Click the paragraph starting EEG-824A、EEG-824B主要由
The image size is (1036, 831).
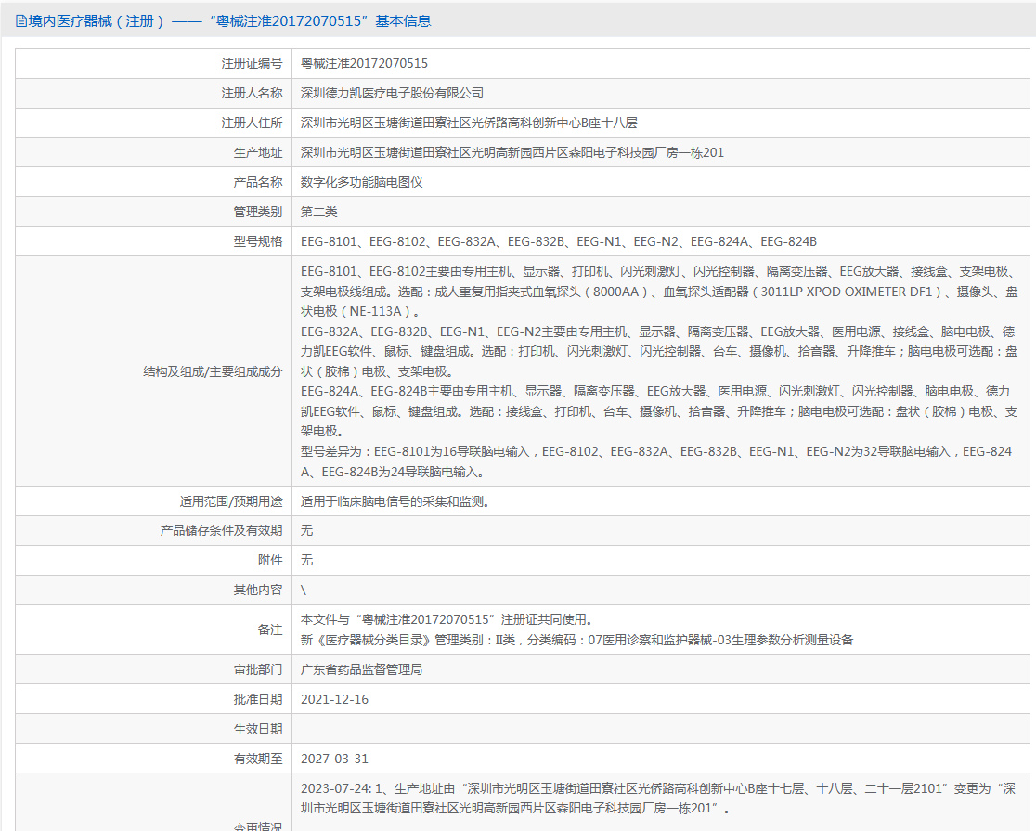[x=659, y=411]
